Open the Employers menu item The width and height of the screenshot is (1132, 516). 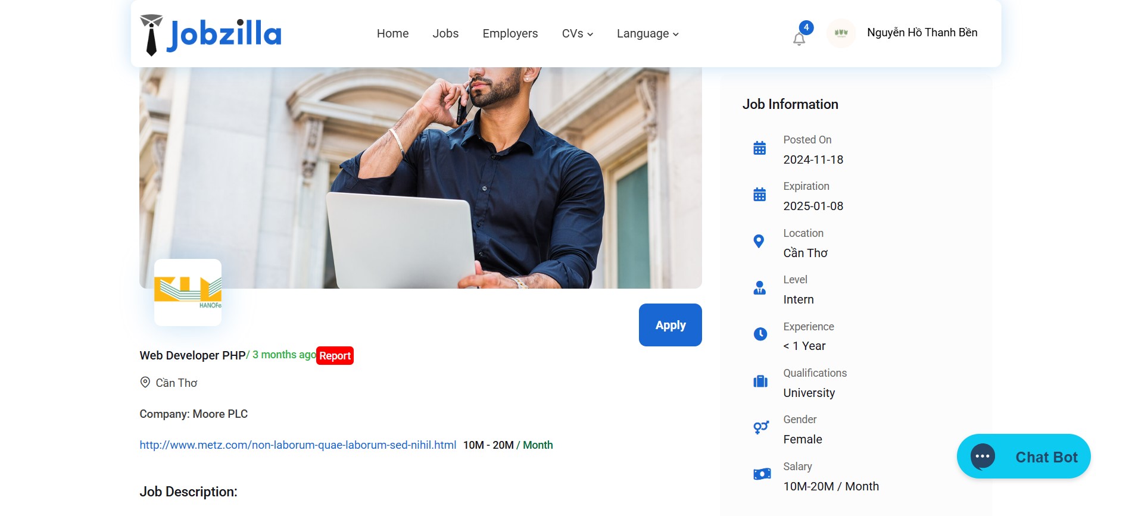click(510, 34)
